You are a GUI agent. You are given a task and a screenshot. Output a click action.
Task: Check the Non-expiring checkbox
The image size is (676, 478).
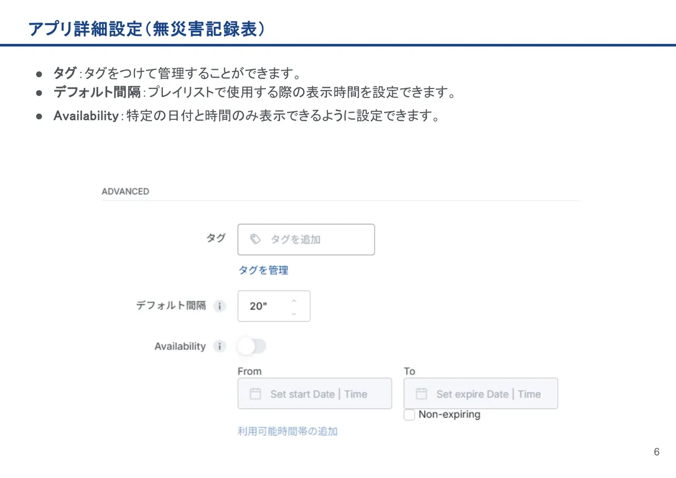[410, 415]
